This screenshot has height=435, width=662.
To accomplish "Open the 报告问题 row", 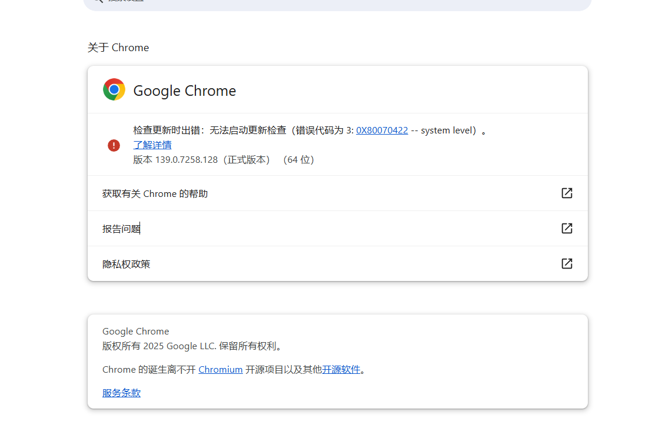I will [x=338, y=229].
